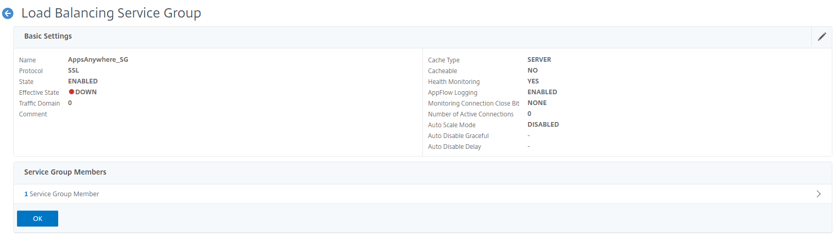Click the Load Balancing Service Group title

[x=111, y=13]
